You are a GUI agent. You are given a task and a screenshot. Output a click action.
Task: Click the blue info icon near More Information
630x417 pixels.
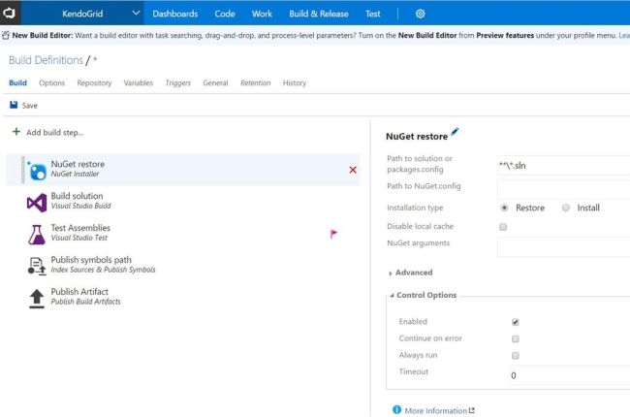tap(396, 409)
